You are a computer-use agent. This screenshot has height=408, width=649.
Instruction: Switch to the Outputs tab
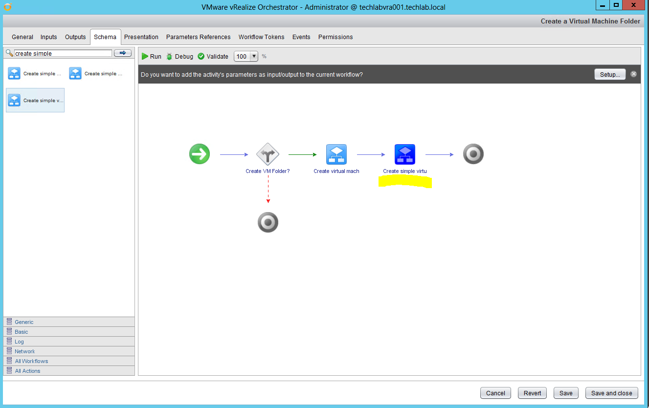point(75,37)
